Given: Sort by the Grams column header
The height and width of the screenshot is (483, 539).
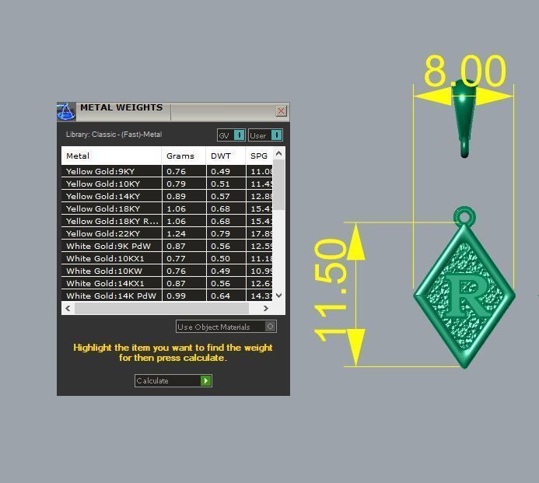Looking at the screenshot, I should point(184,156).
